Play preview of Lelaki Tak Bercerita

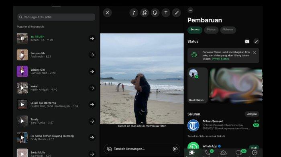(x=22, y=105)
